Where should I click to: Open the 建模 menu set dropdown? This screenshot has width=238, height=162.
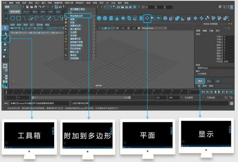[13, 7]
